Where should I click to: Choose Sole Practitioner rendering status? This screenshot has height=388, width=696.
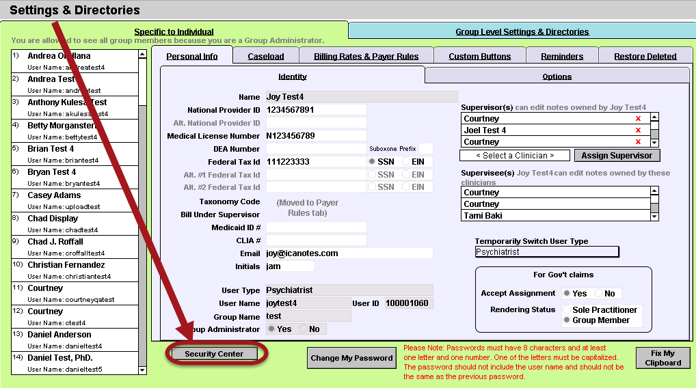coord(567,310)
